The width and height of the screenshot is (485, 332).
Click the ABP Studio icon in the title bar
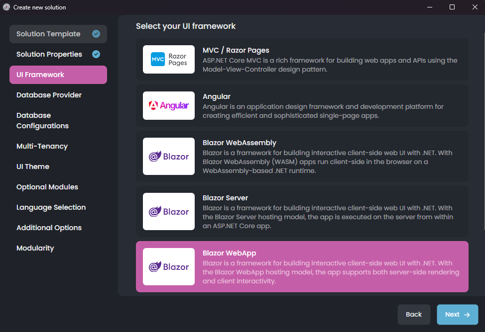[x=6, y=7]
